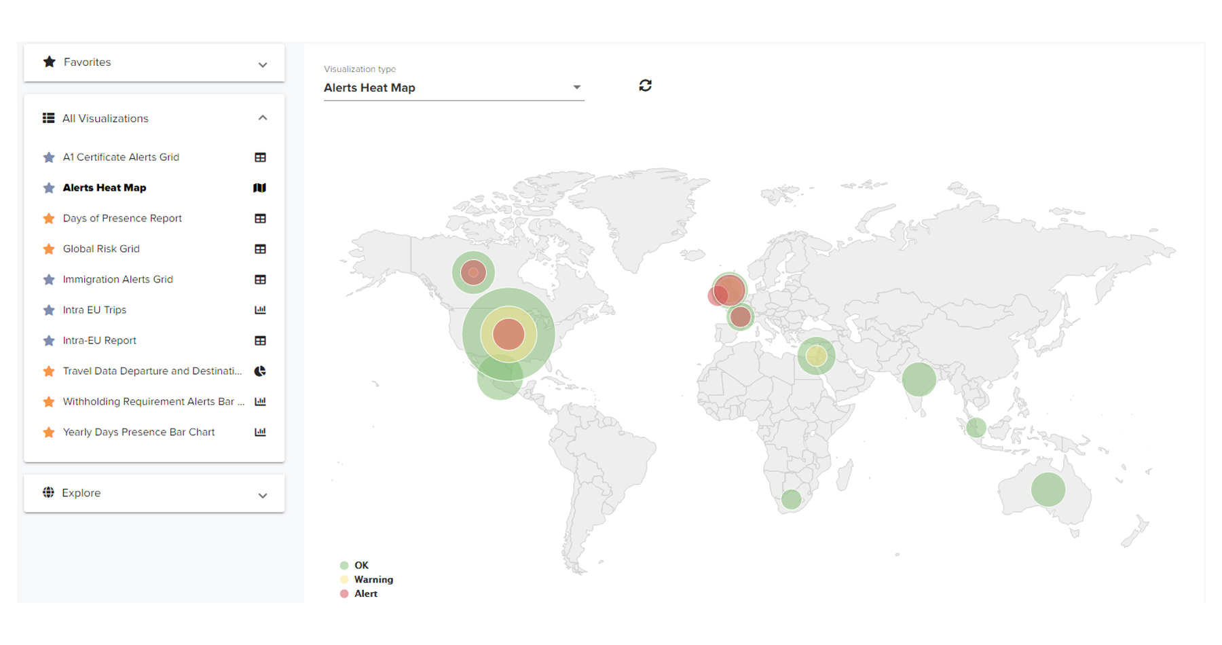1222x645 pixels.
Task: Unfavorite Global Risk Grid star
Action: [49, 249]
